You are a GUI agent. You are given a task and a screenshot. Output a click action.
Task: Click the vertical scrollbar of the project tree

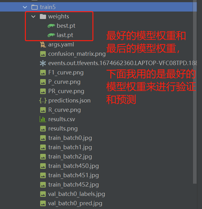(195, 92)
